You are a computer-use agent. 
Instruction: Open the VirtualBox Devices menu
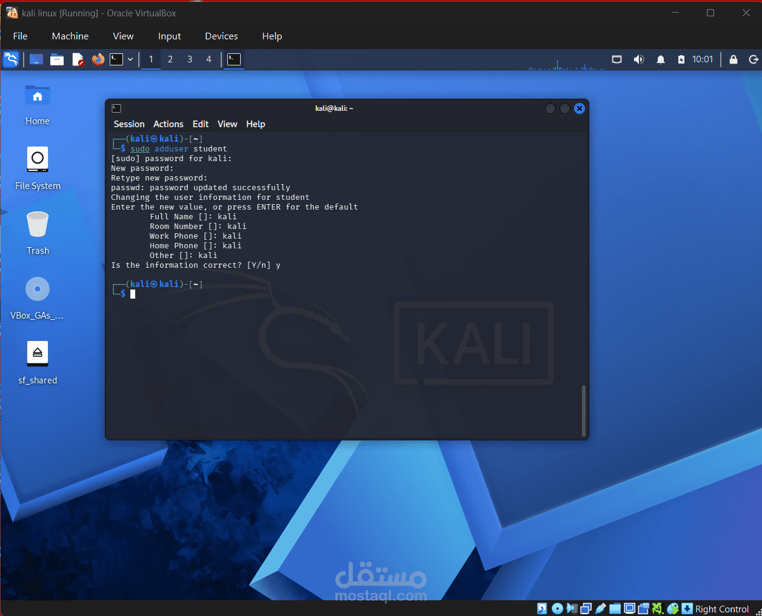click(221, 36)
